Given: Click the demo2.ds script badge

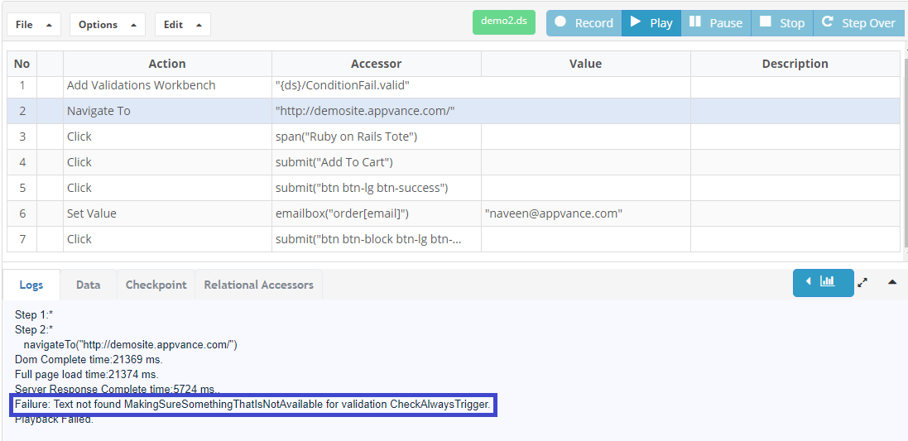Looking at the screenshot, I should pos(504,22).
